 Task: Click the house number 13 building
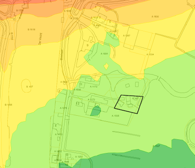point(79,104)
